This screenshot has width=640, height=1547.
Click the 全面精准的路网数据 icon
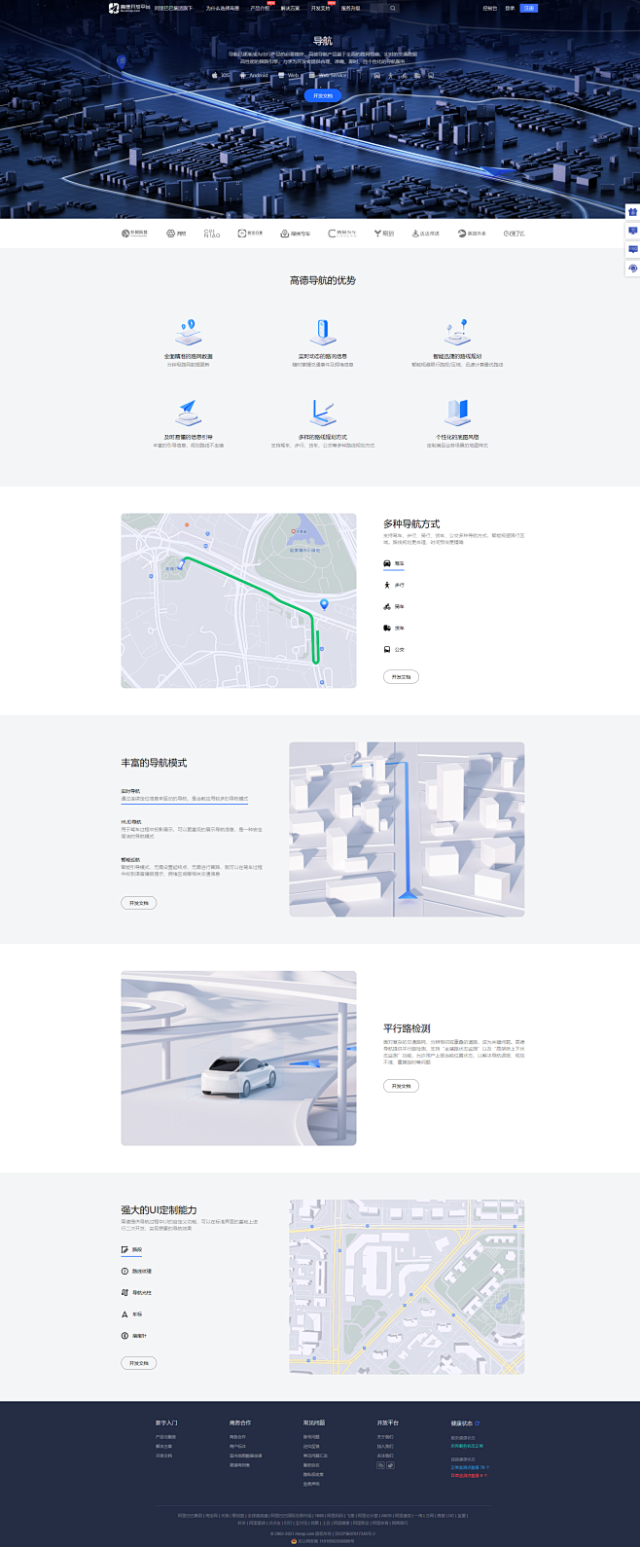pyautogui.click(x=188, y=332)
